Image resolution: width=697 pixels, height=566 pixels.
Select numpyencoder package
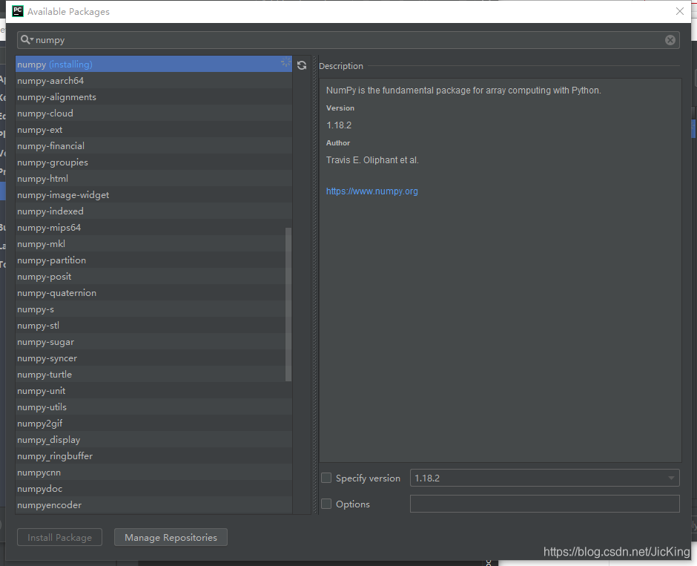153,505
